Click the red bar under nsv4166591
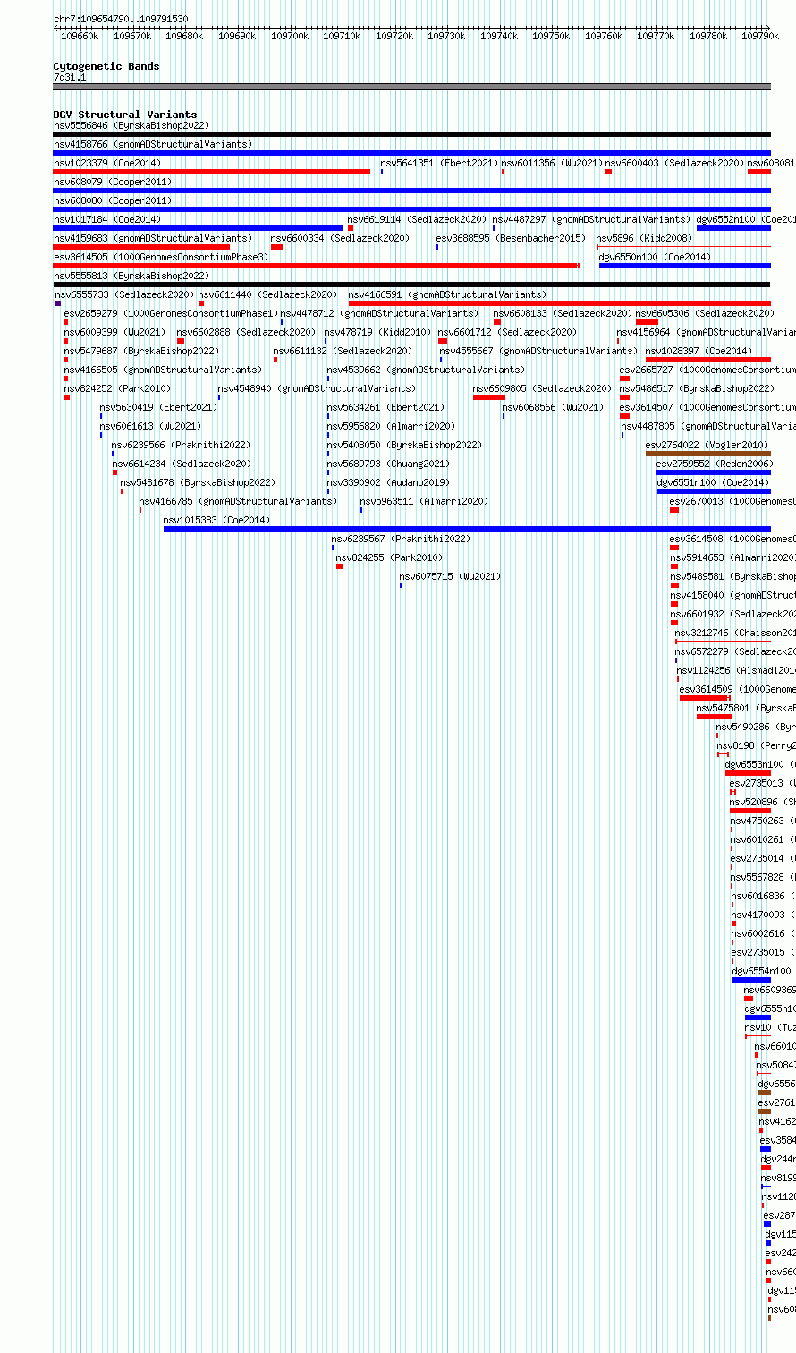 point(559,303)
